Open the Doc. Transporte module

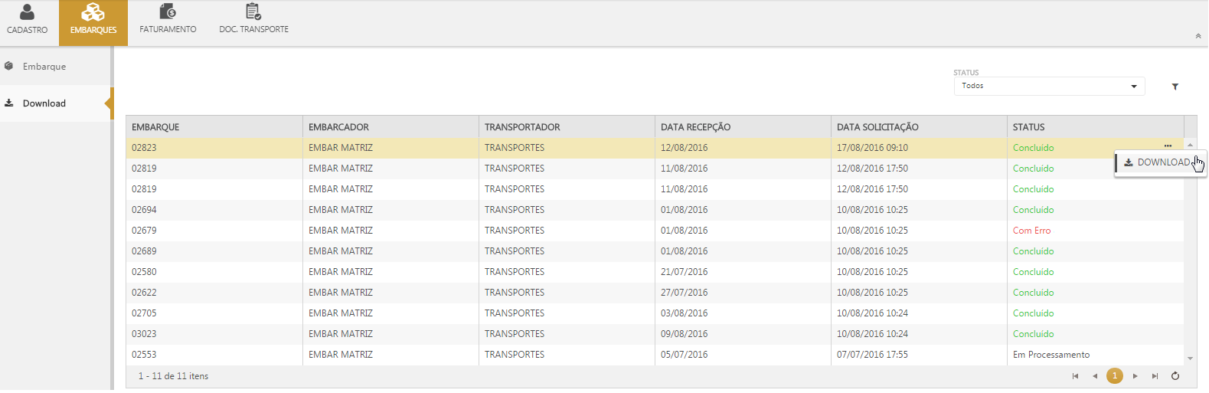click(253, 21)
